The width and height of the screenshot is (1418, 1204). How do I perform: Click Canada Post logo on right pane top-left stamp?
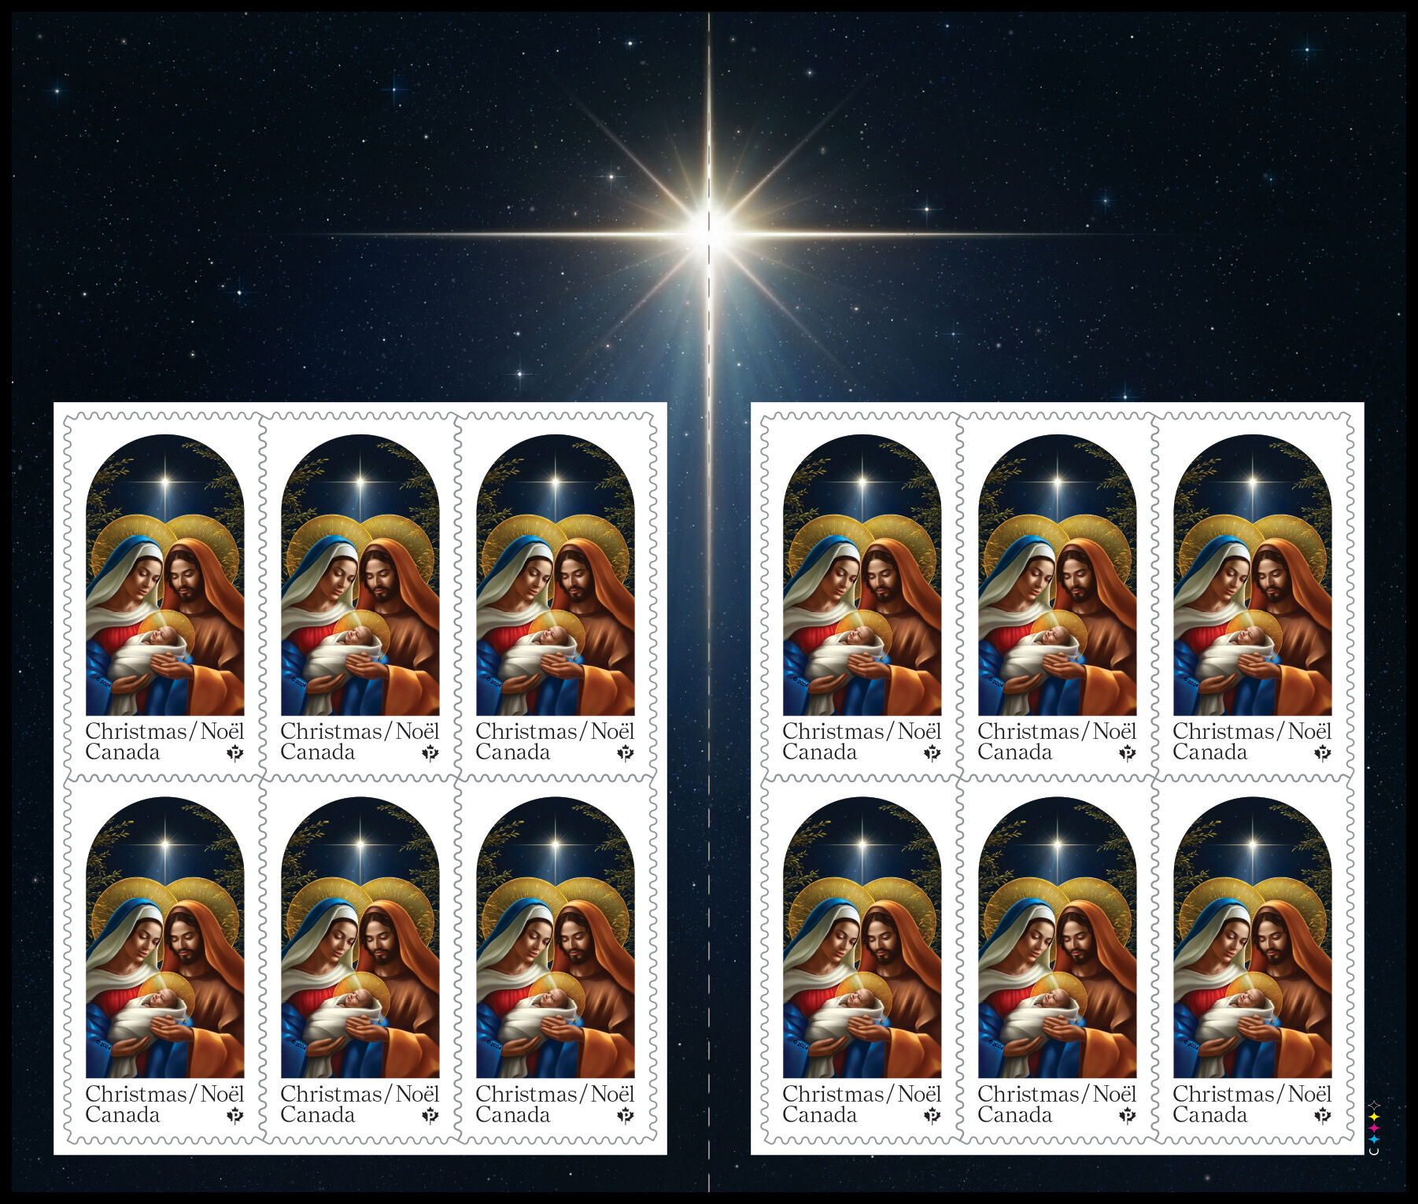pos(932,753)
